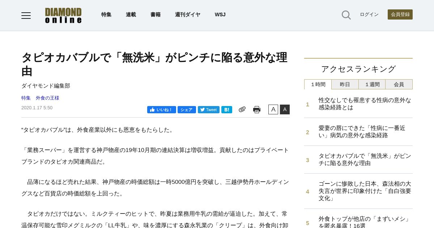
Task: Open ranking 1 article about 性交なしでも罹患
Action: [x=365, y=104]
